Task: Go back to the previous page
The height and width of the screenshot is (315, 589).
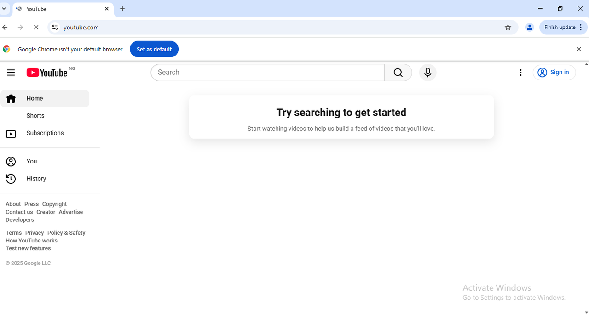Action: tap(5, 28)
